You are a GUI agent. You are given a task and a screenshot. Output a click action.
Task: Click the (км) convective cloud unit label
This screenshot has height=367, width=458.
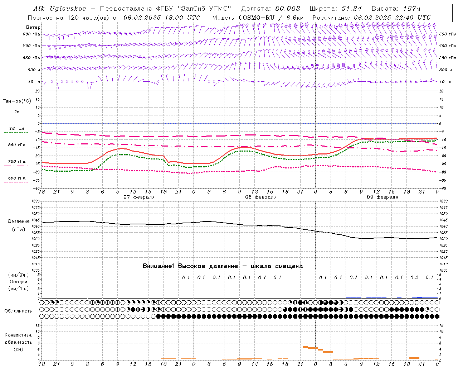click(18, 349)
